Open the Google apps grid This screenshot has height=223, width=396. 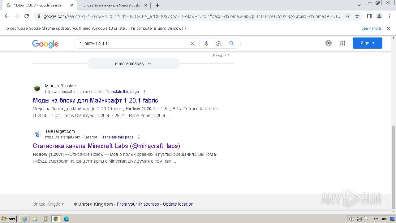(x=343, y=43)
